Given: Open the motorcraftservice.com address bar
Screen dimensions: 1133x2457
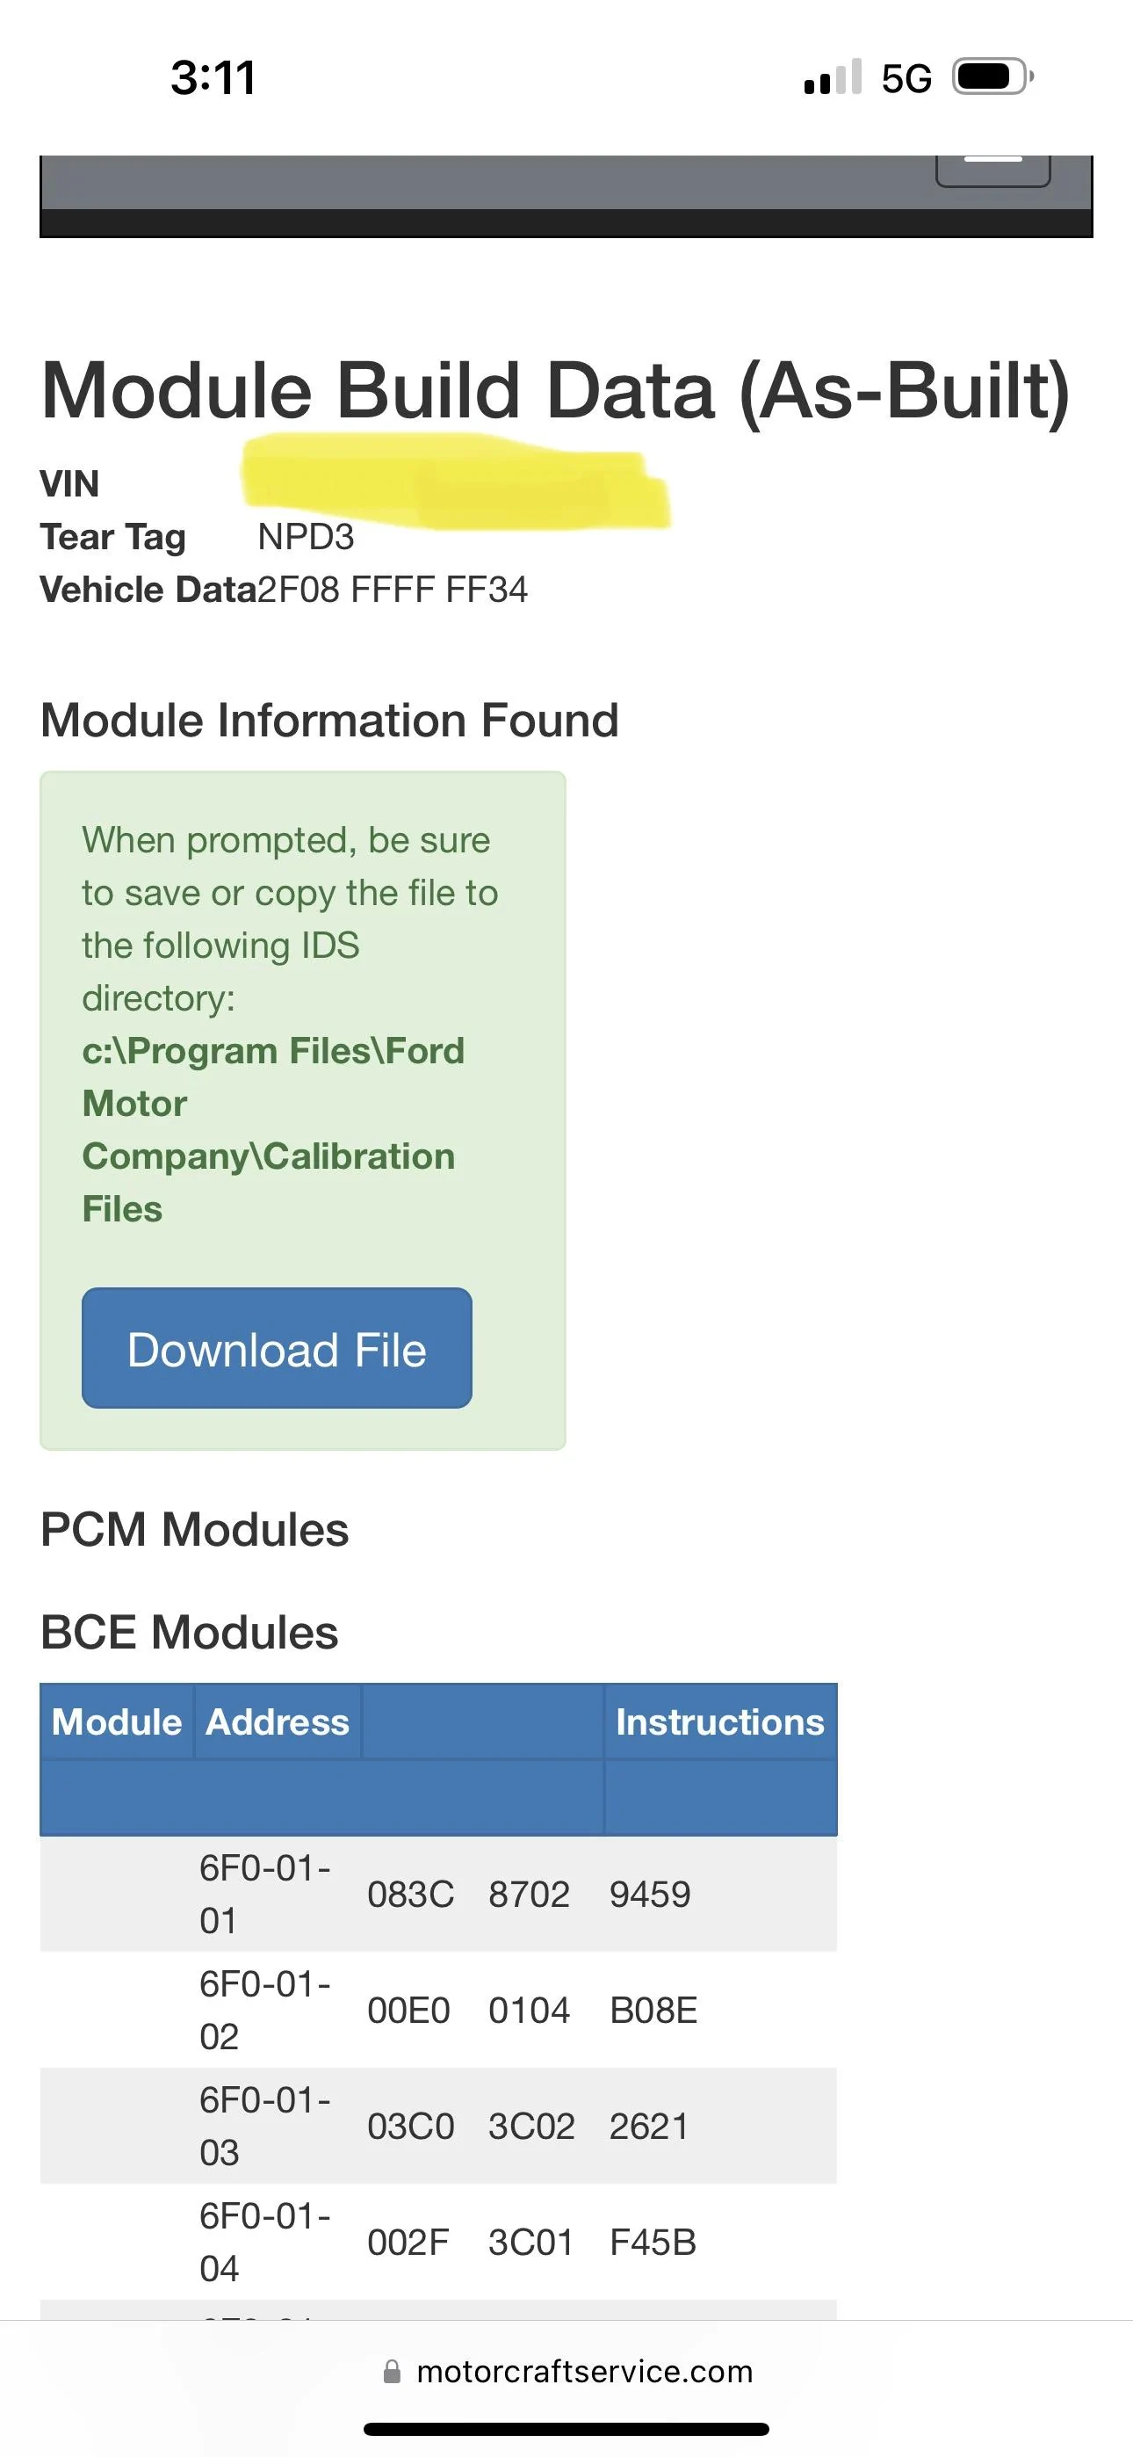Looking at the screenshot, I should (x=566, y=2371).
